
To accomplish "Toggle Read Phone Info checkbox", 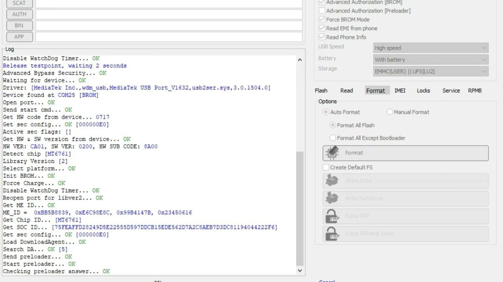I will click(322, 37).
